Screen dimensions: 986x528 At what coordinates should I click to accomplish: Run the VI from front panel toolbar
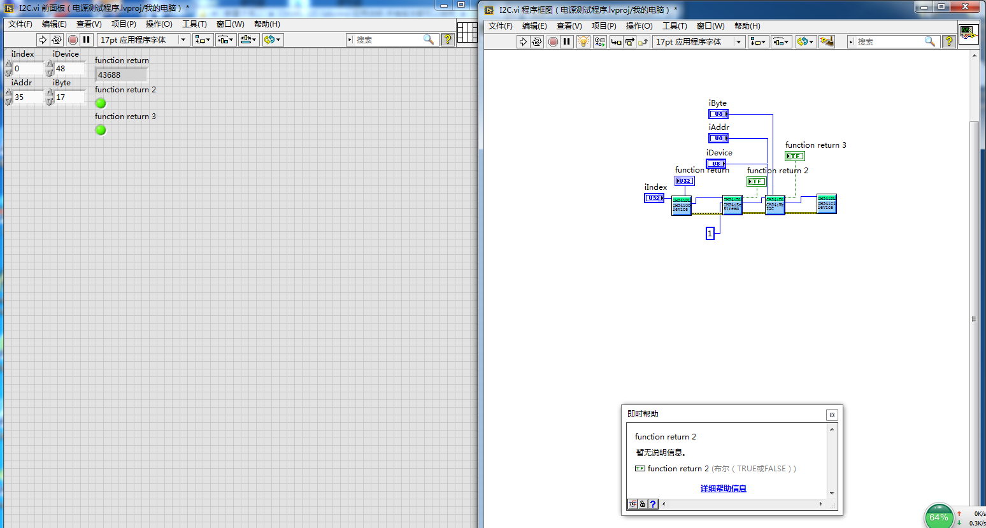pos(43,39)
